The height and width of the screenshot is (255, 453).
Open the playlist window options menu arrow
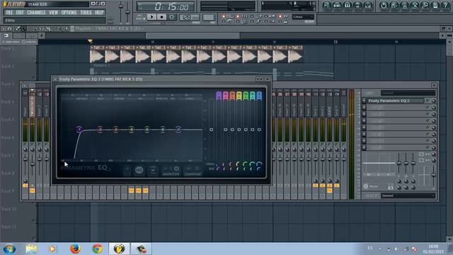point(4,28)
